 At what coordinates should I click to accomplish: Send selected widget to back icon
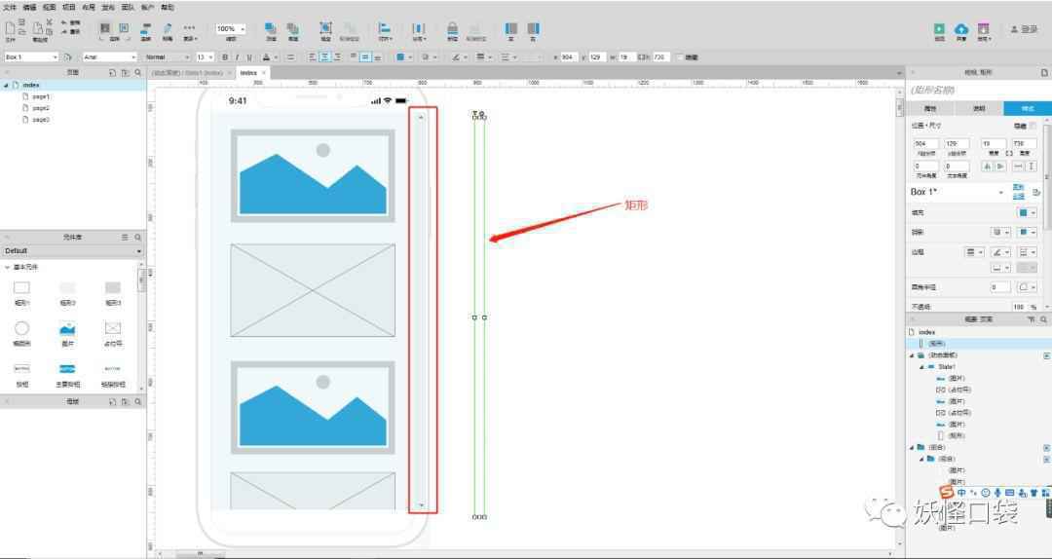coord(292,28)
